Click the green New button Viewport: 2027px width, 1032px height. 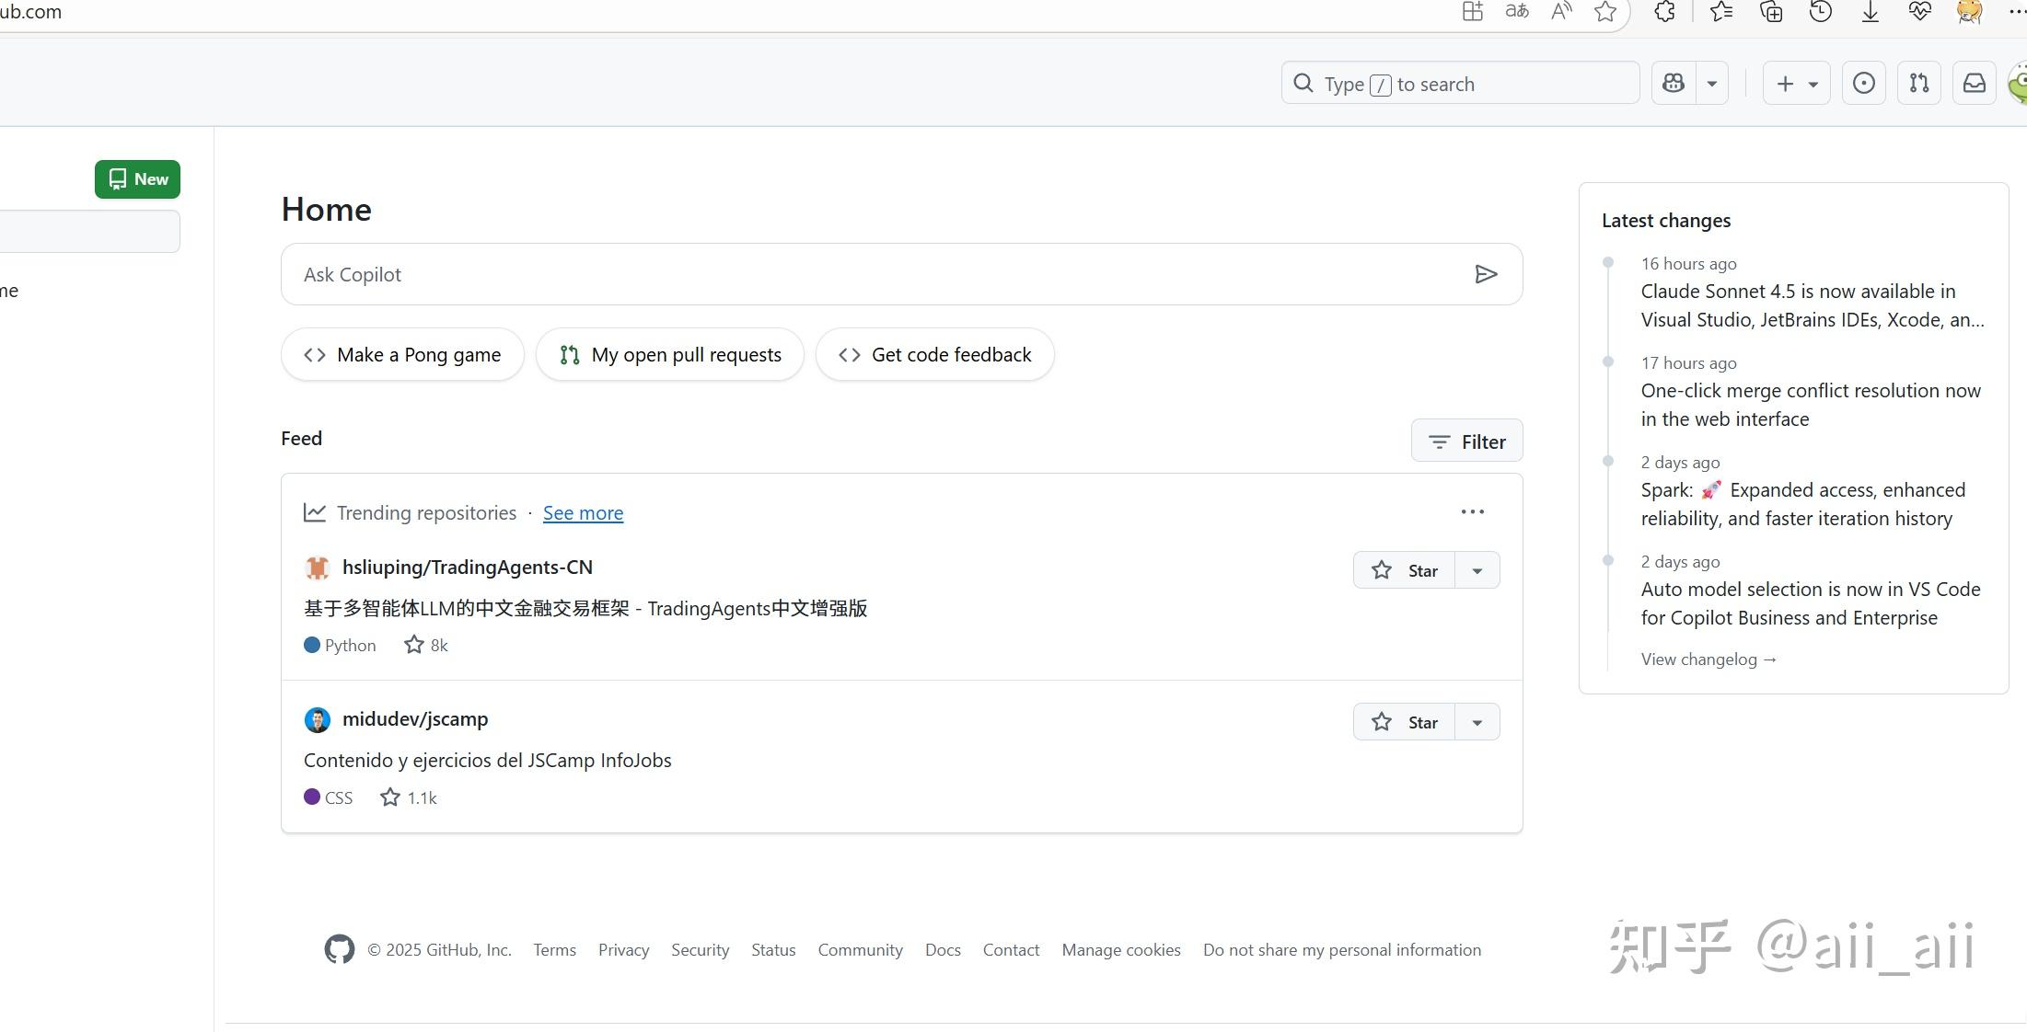[136, 179]
